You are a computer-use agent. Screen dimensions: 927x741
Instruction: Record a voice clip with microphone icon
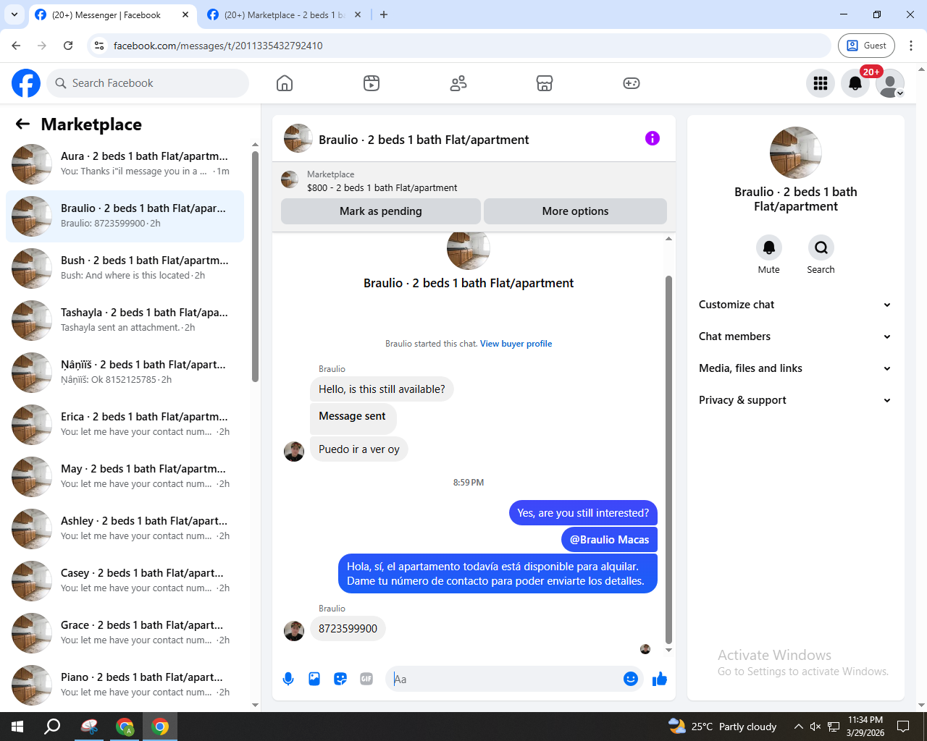click(288, 679)
